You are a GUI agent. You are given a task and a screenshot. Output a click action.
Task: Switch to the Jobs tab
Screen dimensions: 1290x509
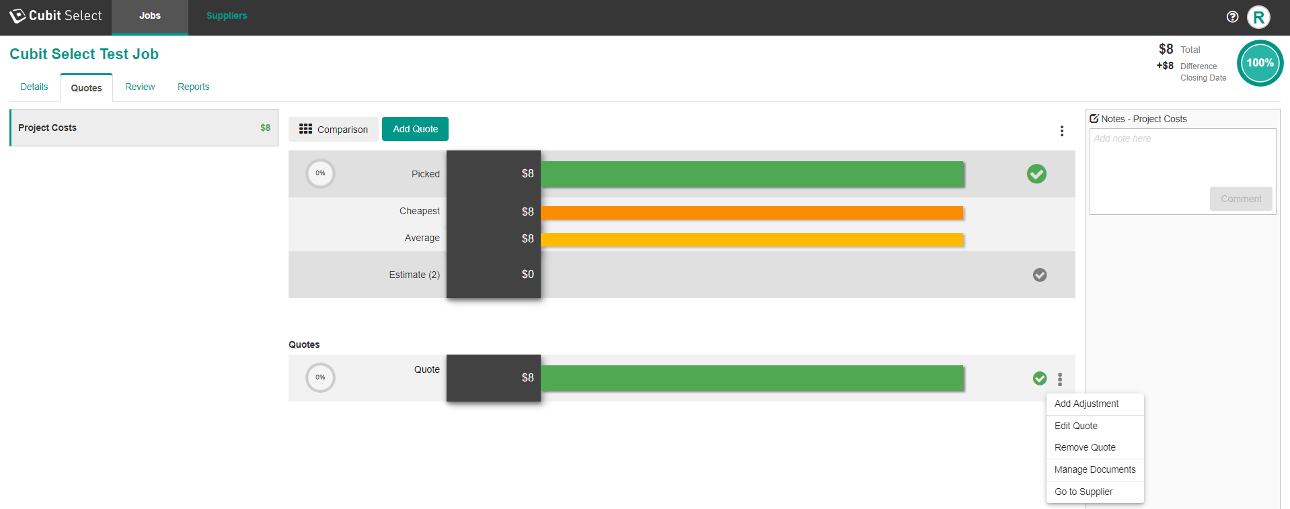150,17
